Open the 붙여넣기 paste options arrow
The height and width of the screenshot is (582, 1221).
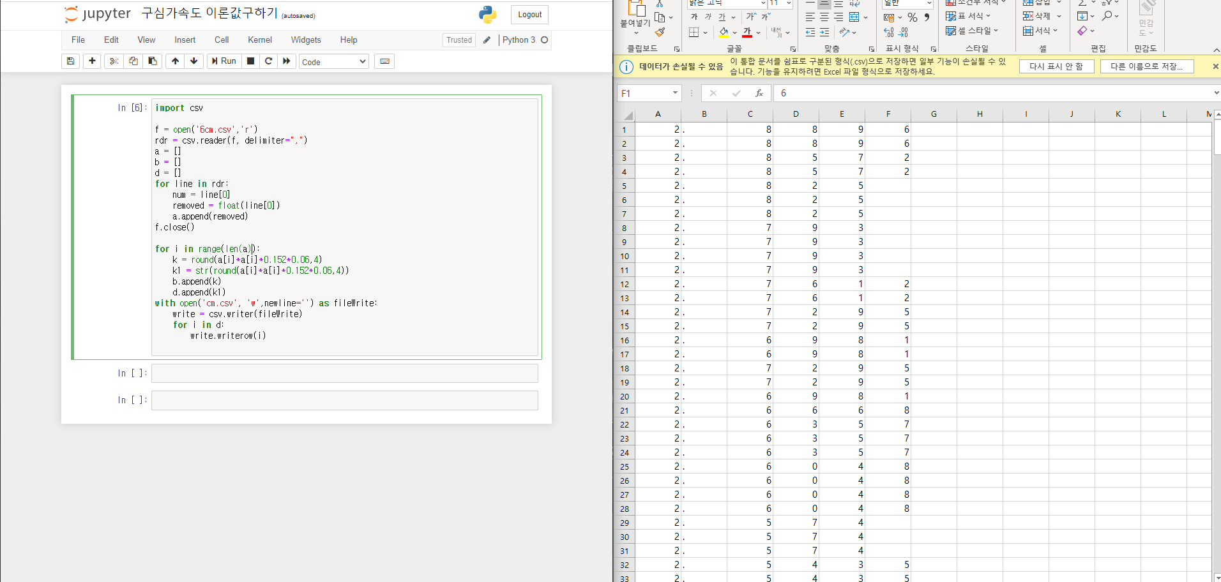tap(636, 33)
